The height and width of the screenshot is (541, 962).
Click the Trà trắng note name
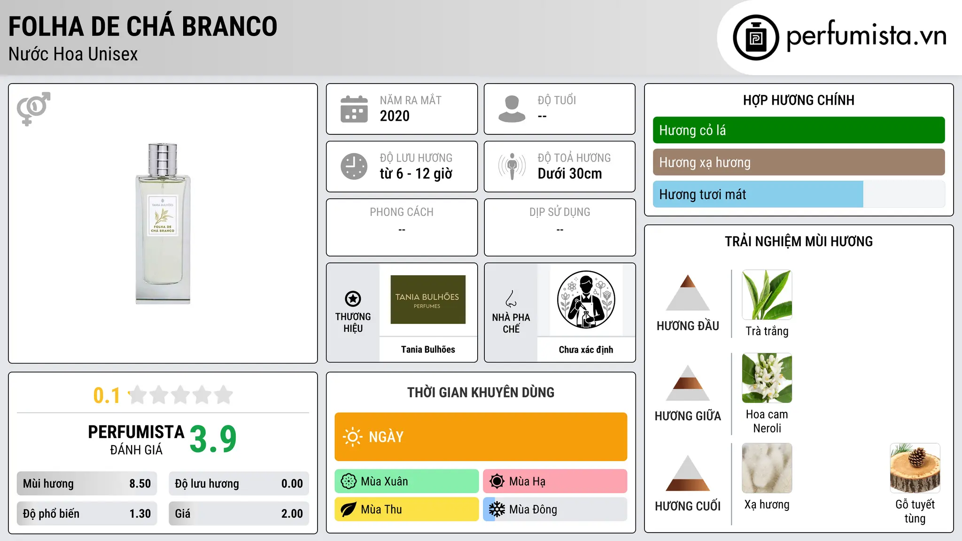tap(767, 331)
